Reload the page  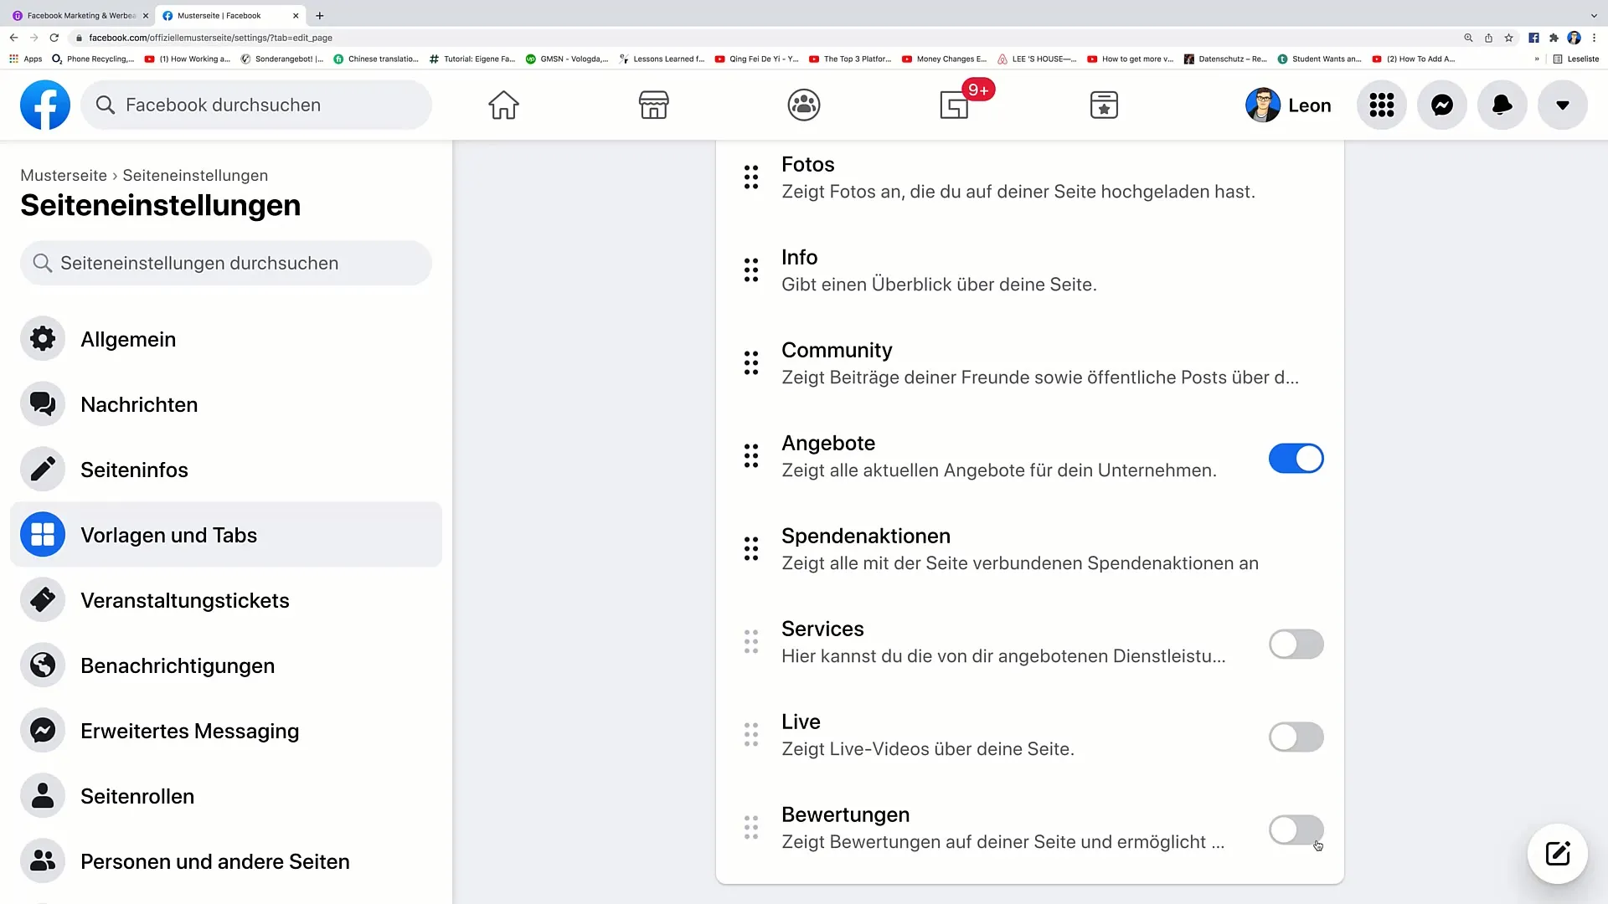(x=54, y=38)
